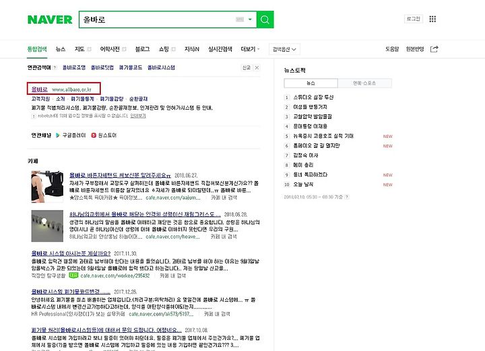This screenshot has width=485, height=351.
Task: Switch to the 쇼핑 tab
Action: [164, 49]
